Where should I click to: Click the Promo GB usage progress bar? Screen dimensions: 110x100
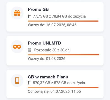click(x=64, y=21)
